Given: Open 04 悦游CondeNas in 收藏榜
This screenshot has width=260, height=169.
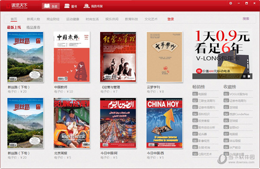Looking at the screenshot, I should (x=237, y=114).
